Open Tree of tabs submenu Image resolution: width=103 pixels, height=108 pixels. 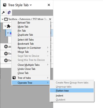point(31,78)
